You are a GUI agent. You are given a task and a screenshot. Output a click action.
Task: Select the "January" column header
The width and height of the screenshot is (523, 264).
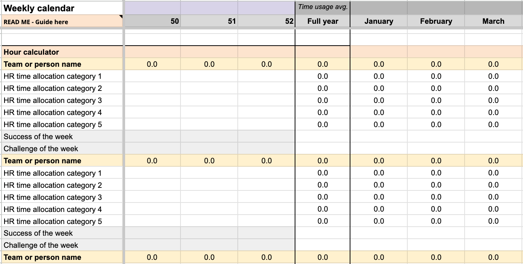(379, 21)
